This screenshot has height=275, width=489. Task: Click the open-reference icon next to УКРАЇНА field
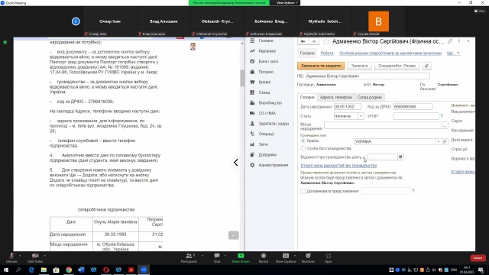445,141
